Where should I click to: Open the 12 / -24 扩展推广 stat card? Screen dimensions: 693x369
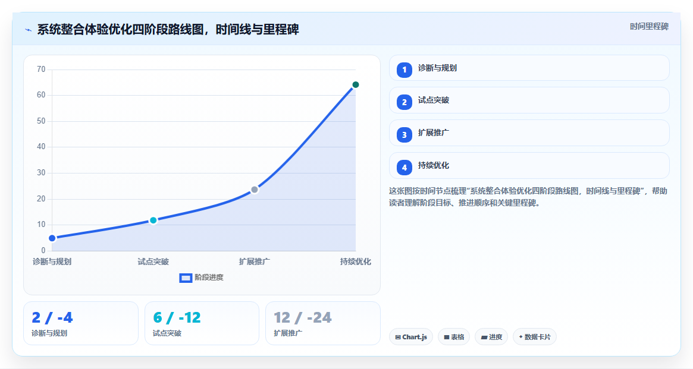click(323, 323)
